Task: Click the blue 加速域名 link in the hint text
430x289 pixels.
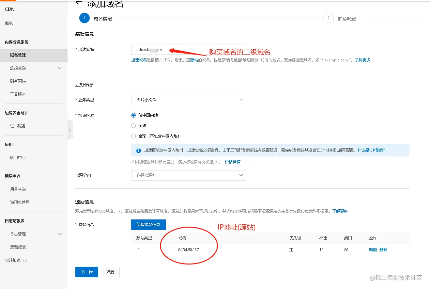Action: click(x=139, y=60)
